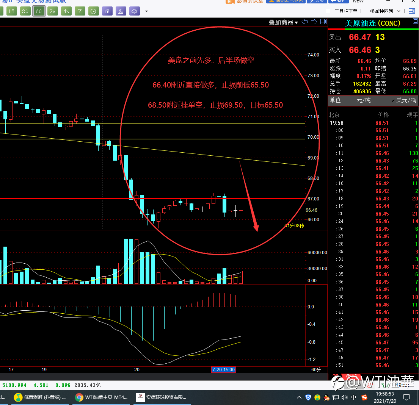Maximize the quote panel with corner icon
The image size is (419, 405).
point(416,21)
